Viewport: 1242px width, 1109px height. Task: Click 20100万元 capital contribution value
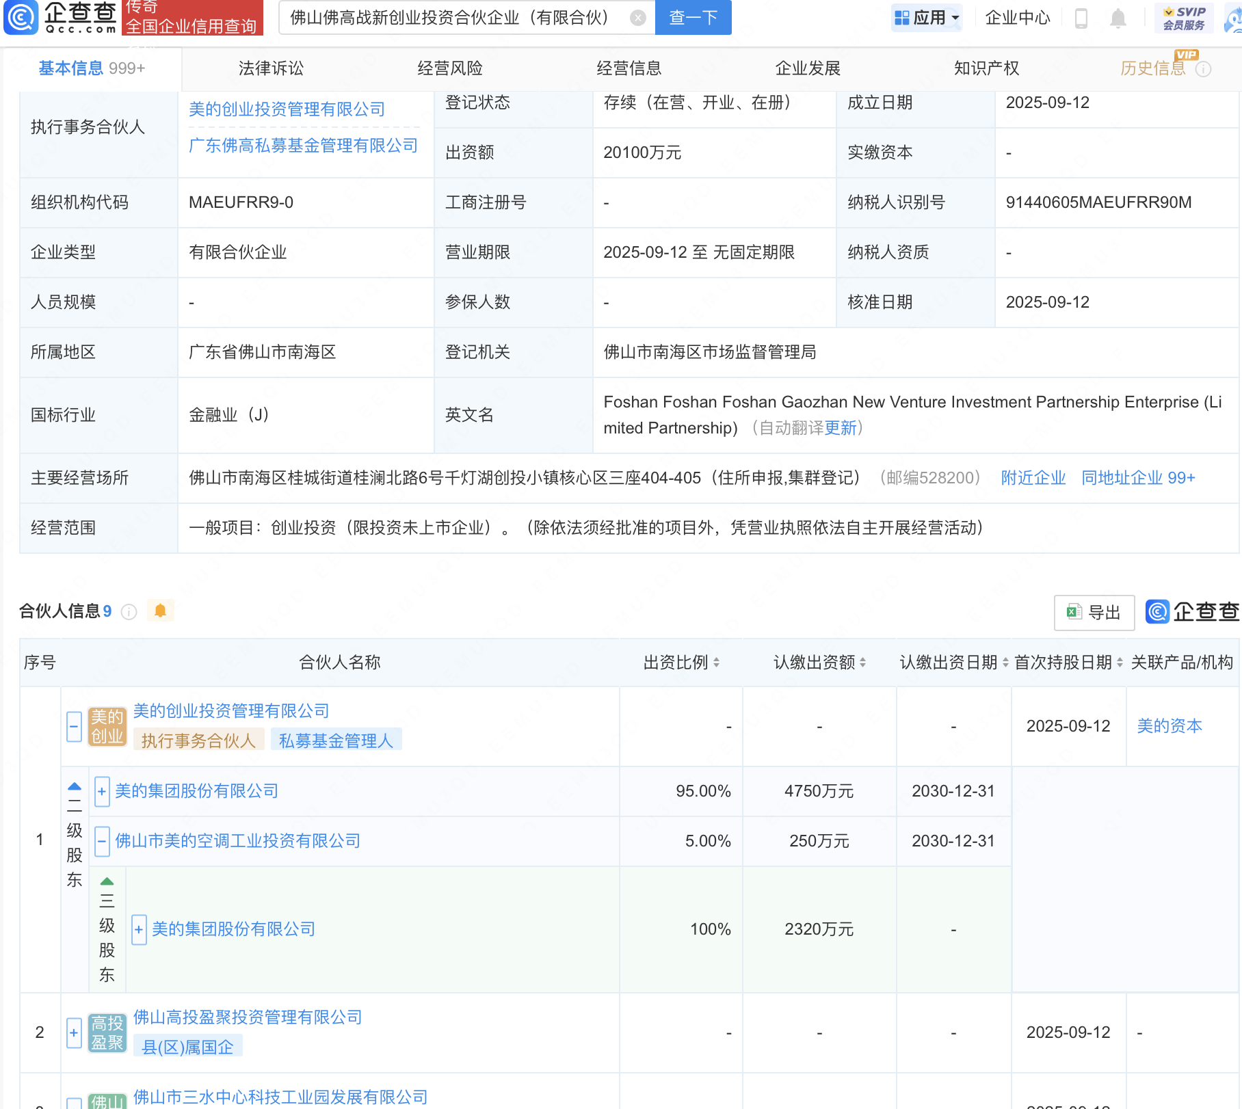pyautogui.click(x=642, y=152)
